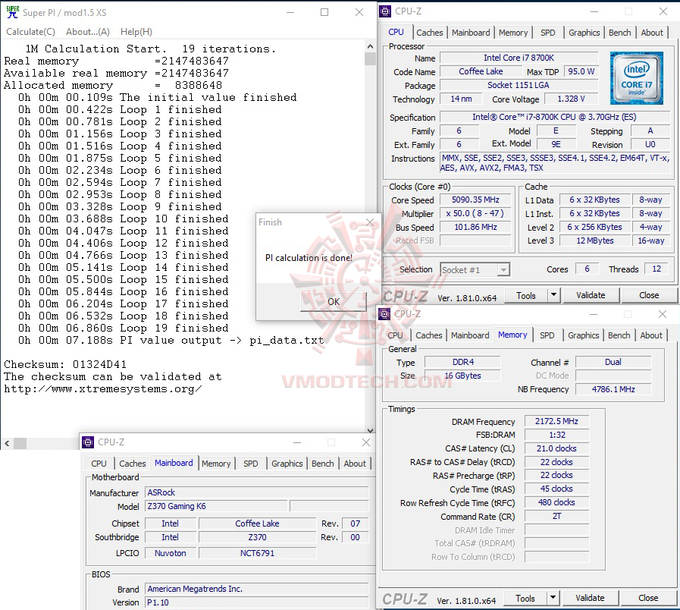Switch to the Caches tab in Mainboard window
This screenshot has height=610, width=680.
[133, 464]
